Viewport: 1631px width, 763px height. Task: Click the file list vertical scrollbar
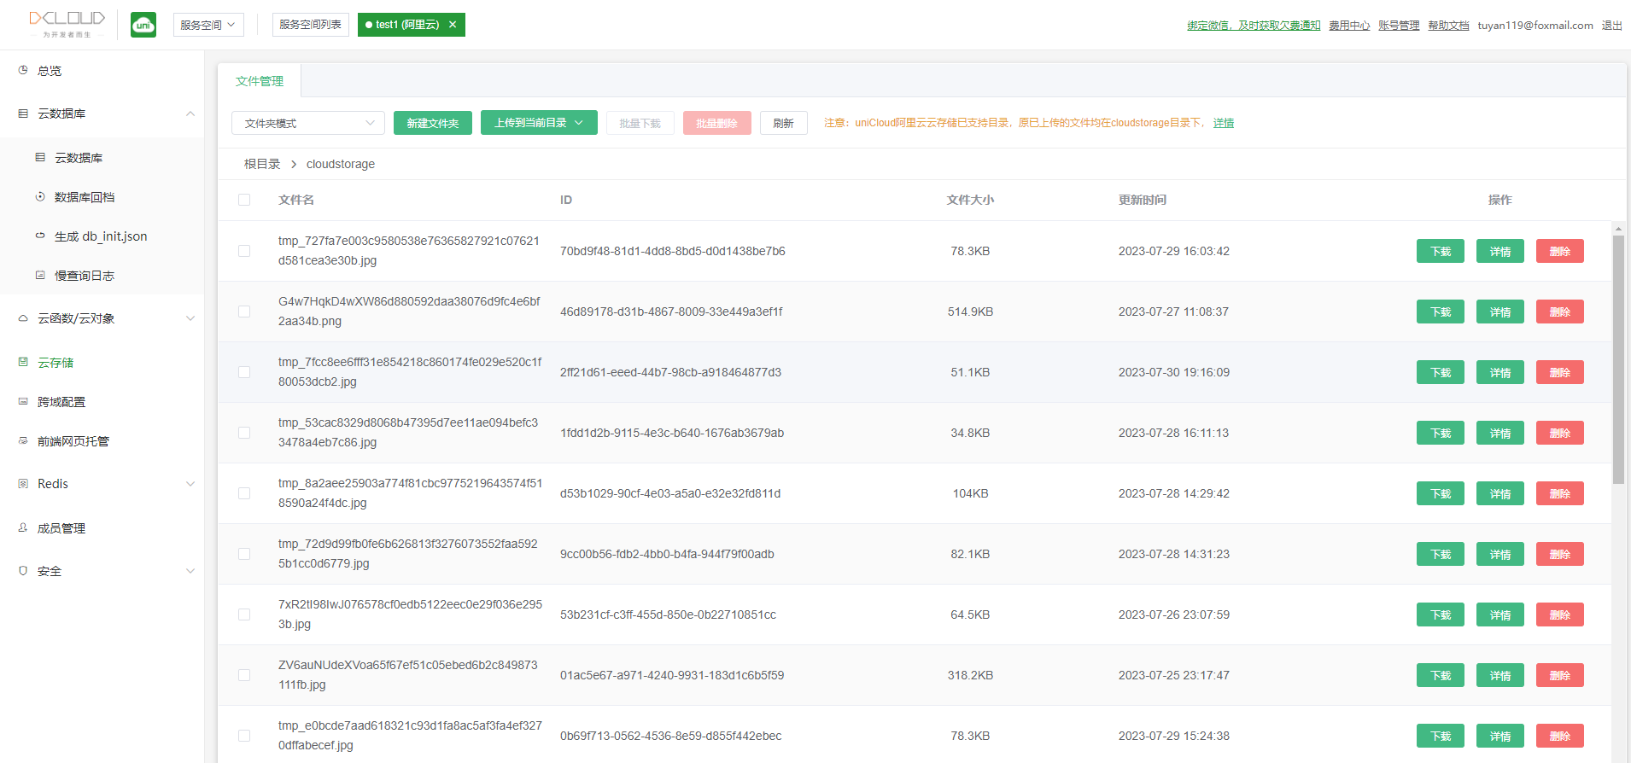point(1618,358)
